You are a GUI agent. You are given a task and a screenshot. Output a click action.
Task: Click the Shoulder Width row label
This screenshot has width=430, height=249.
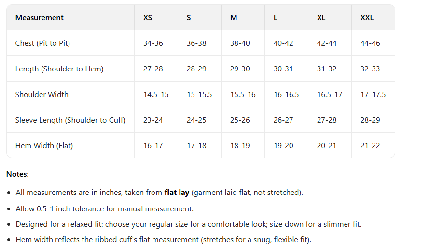click(x=42, y=95)
